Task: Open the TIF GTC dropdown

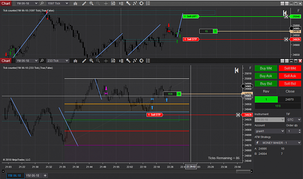Action: pos(294,120)
